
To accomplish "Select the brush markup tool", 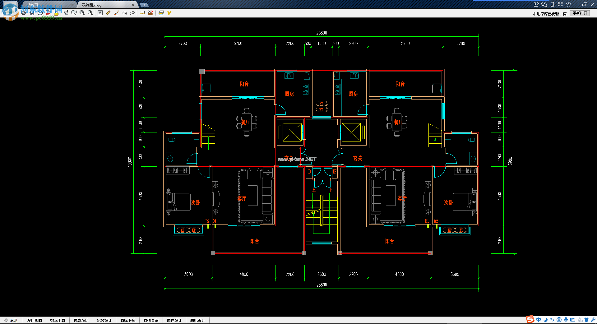I will (116, 13).
